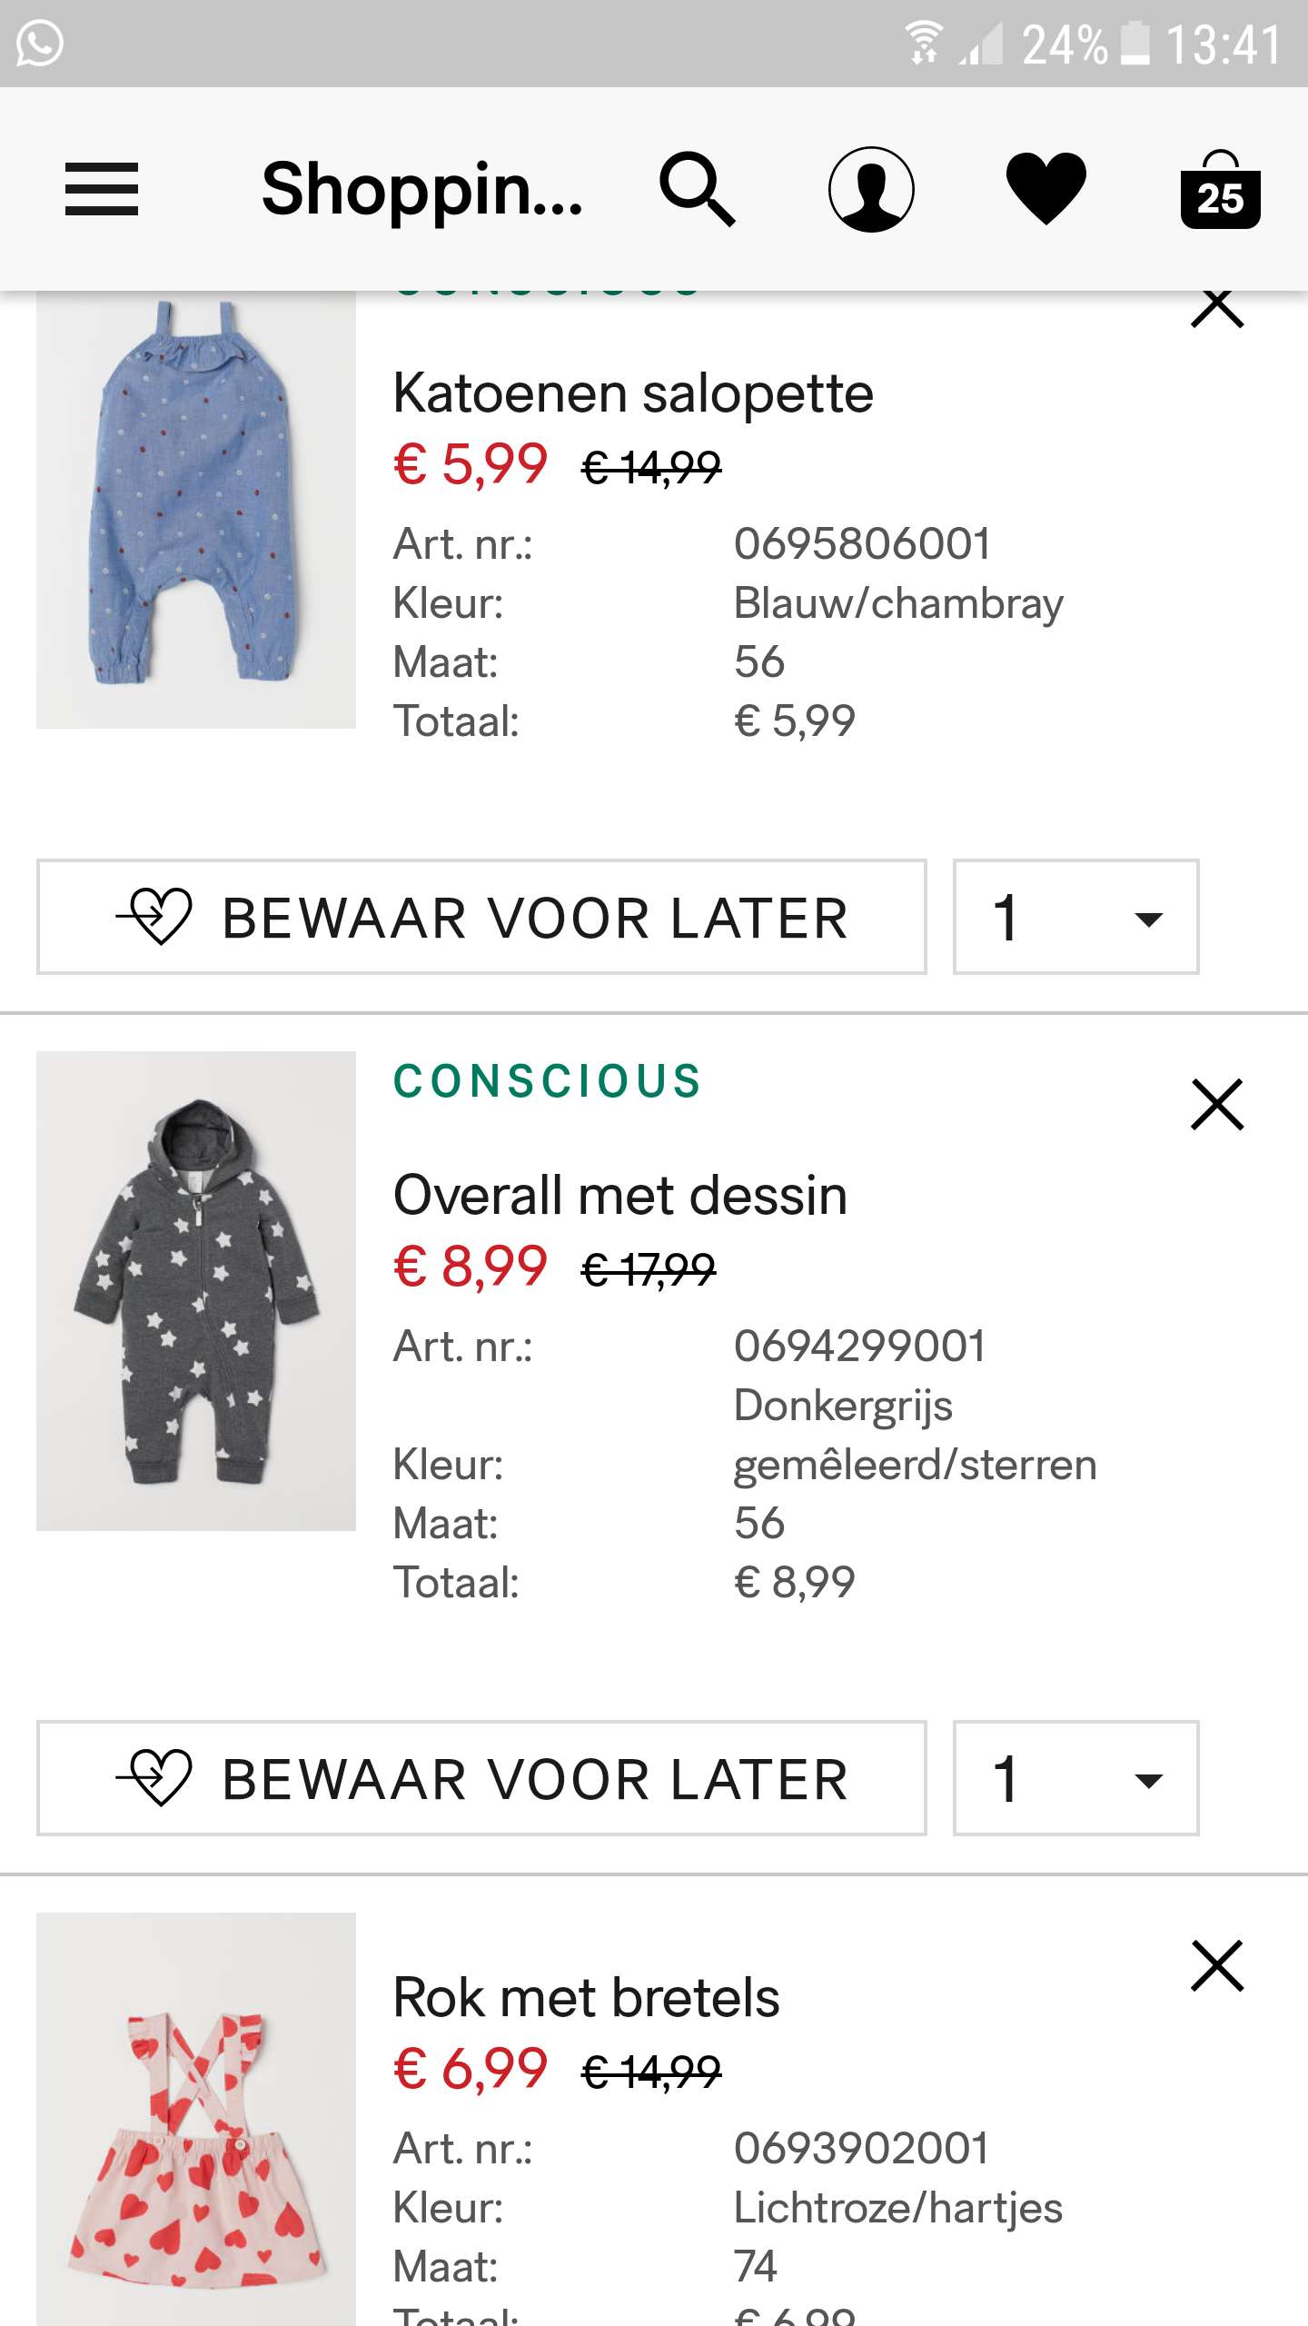The width and height of the screenshot is (1308, 2326).
Task: Tap the WhatsApp notification icon in status bar
Action: coord(40,44)
